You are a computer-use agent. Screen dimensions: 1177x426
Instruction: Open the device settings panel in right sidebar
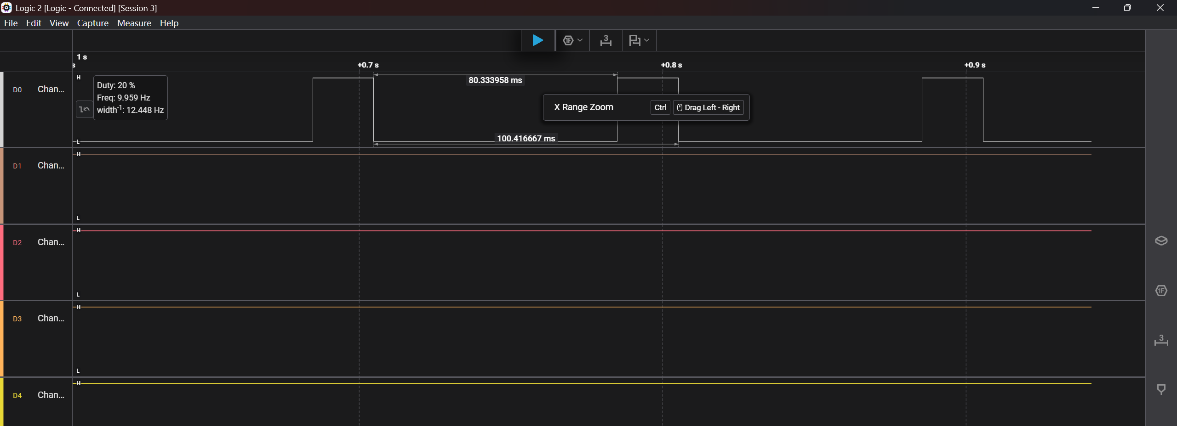click(x=1161, y=241)
